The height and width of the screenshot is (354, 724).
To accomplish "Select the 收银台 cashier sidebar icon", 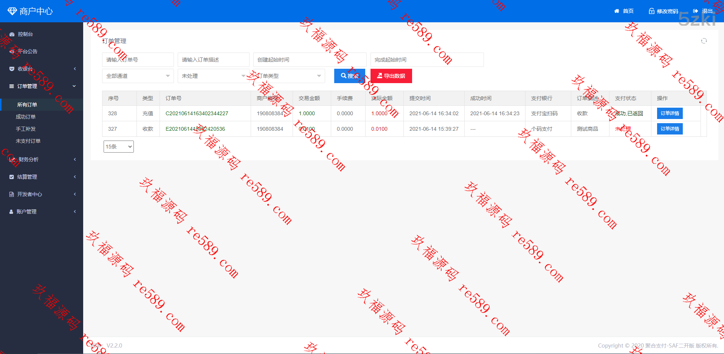I will pyautogui.click(x=11, y=69).
